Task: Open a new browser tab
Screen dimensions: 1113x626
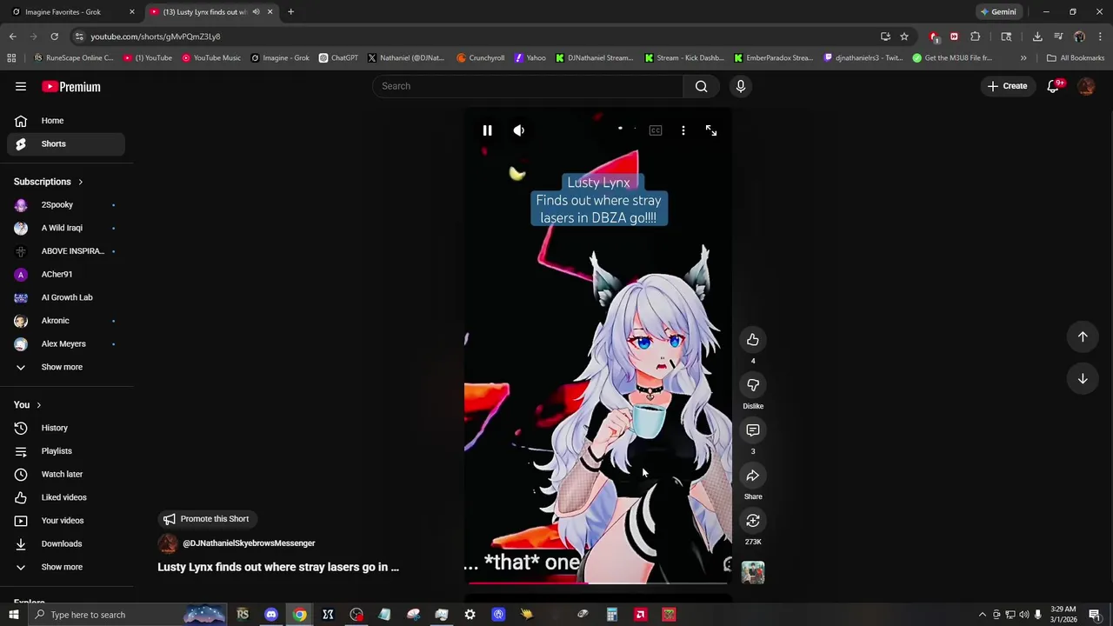Action: coord(290,12)
